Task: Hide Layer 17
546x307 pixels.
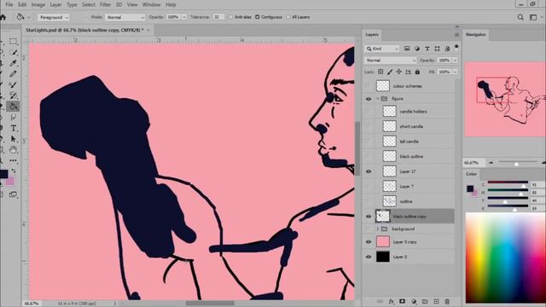Action: 369,171
